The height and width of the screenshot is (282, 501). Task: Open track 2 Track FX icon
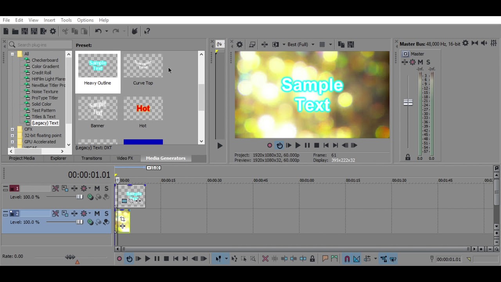point(74,213)
